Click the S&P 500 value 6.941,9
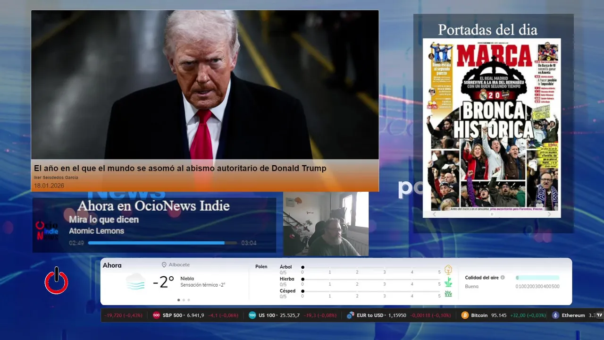Image resolution: width=604 pixels, height=340 pixels. [x=196, y=315]
